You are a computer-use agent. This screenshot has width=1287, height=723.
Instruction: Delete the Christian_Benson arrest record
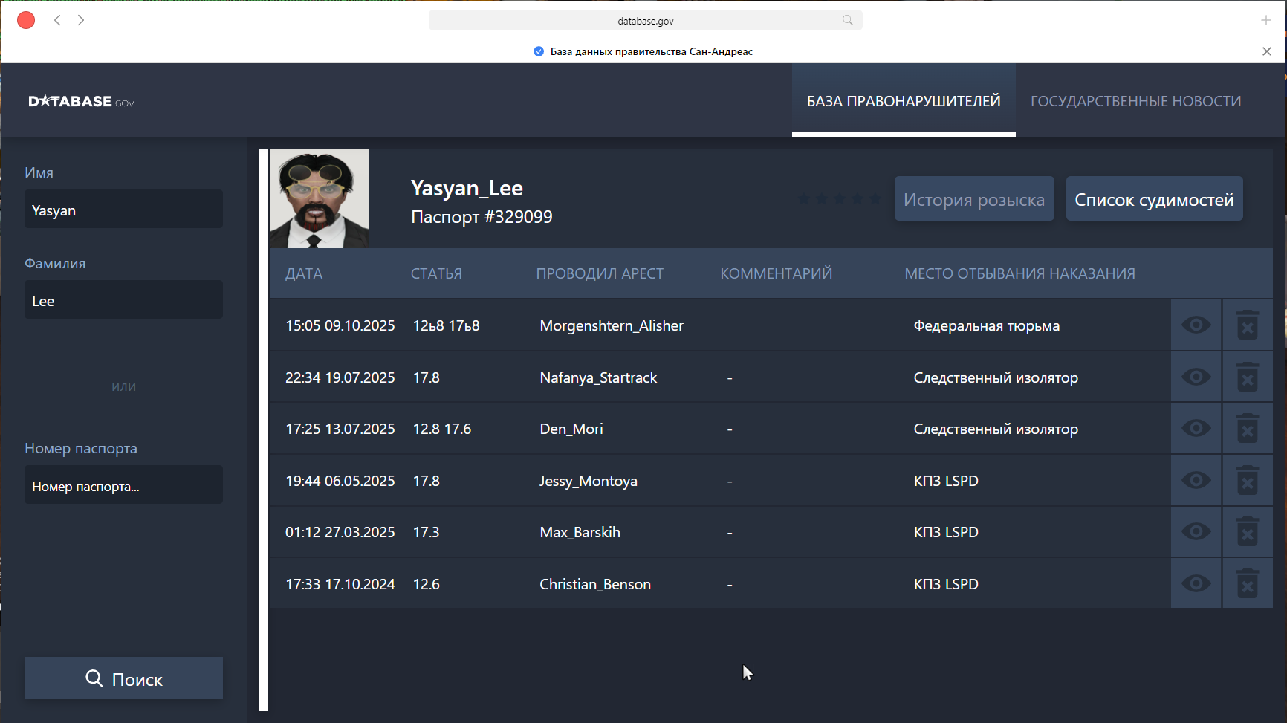[1247, 584]
